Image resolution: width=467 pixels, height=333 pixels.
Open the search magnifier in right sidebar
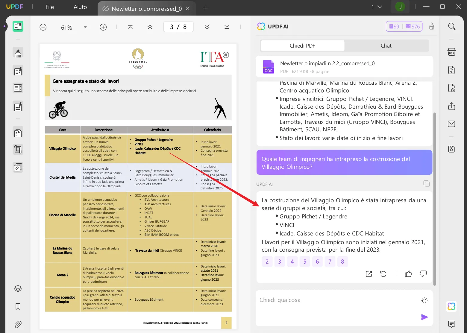point(452,26)
